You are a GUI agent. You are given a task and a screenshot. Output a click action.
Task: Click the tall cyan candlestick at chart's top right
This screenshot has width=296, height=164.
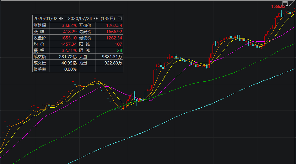[290, 9]
